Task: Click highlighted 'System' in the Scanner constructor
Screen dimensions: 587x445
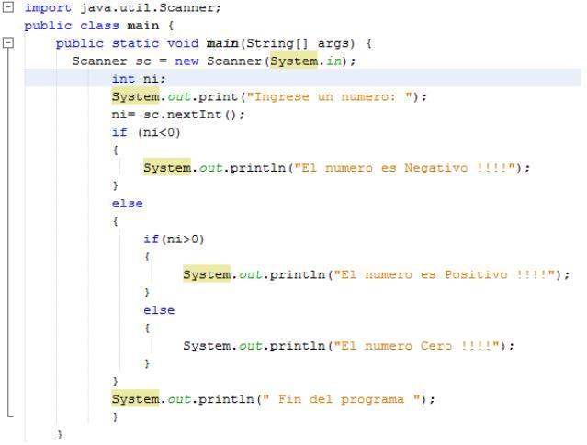Action: pos(294,61)
